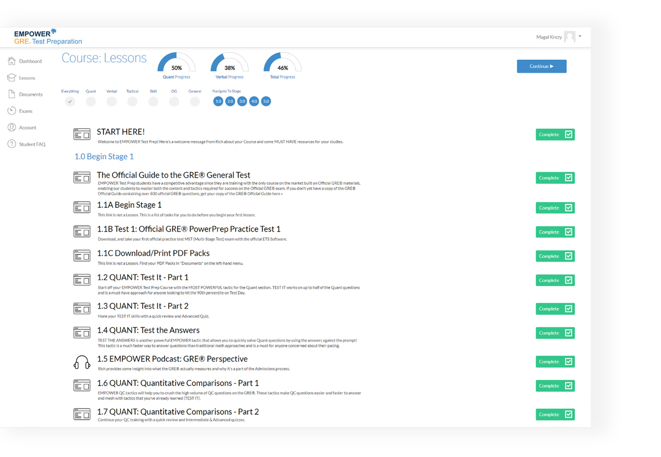Toggle Complete checkbox for The Official Guide lesson
Viewport: 661px width, 457px height.
[x=569, y=178]
